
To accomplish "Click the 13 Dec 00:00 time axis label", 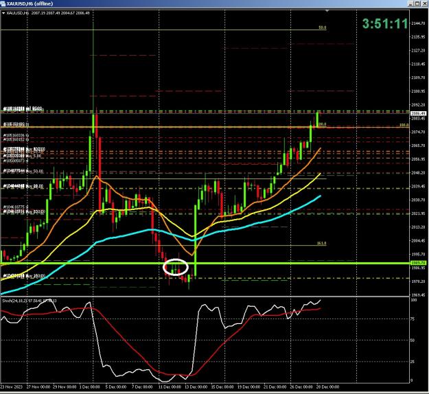I will pyautogui.click(x=196, y=387).
